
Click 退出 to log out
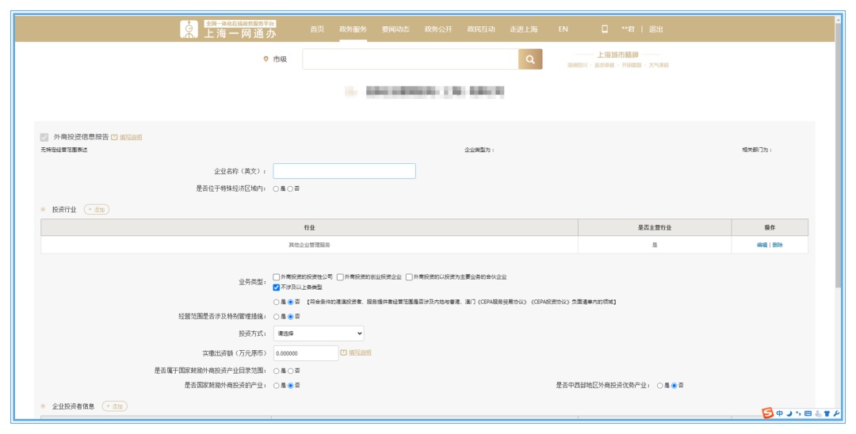(x=655, y=29)
